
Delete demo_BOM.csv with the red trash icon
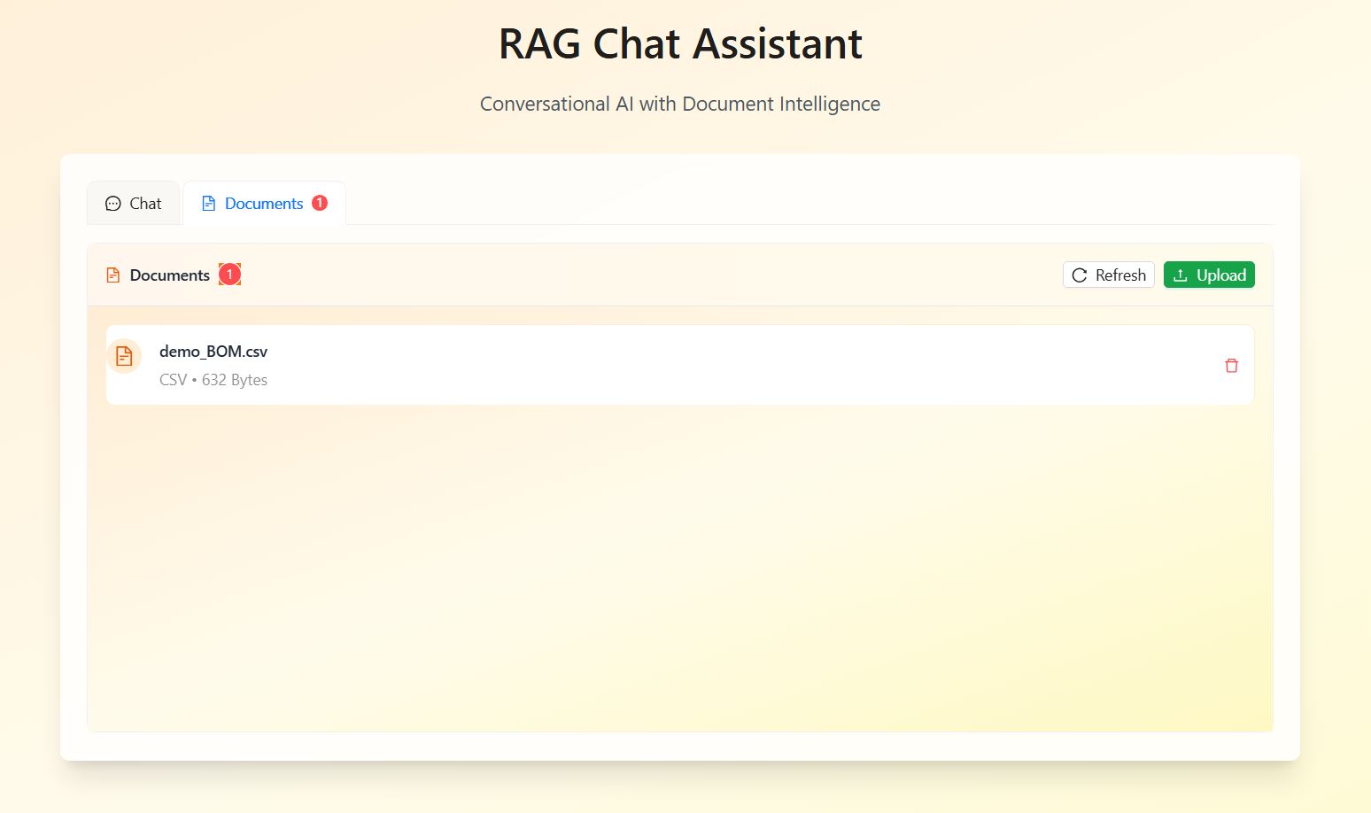[x=1231, y=366]
